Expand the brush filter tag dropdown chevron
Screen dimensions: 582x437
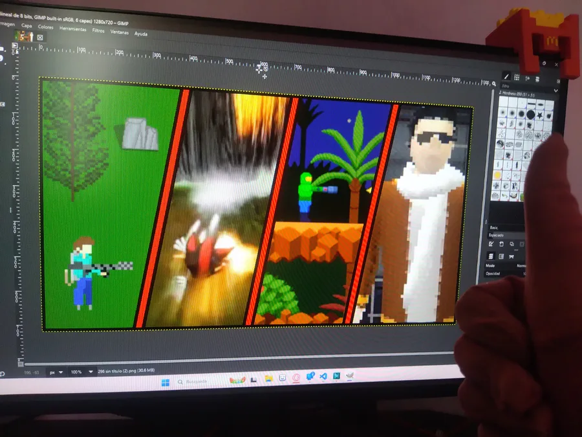point(555,91)
